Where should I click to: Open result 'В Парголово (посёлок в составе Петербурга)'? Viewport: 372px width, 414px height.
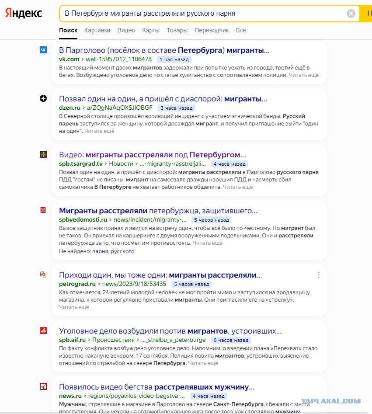[164, 50]
